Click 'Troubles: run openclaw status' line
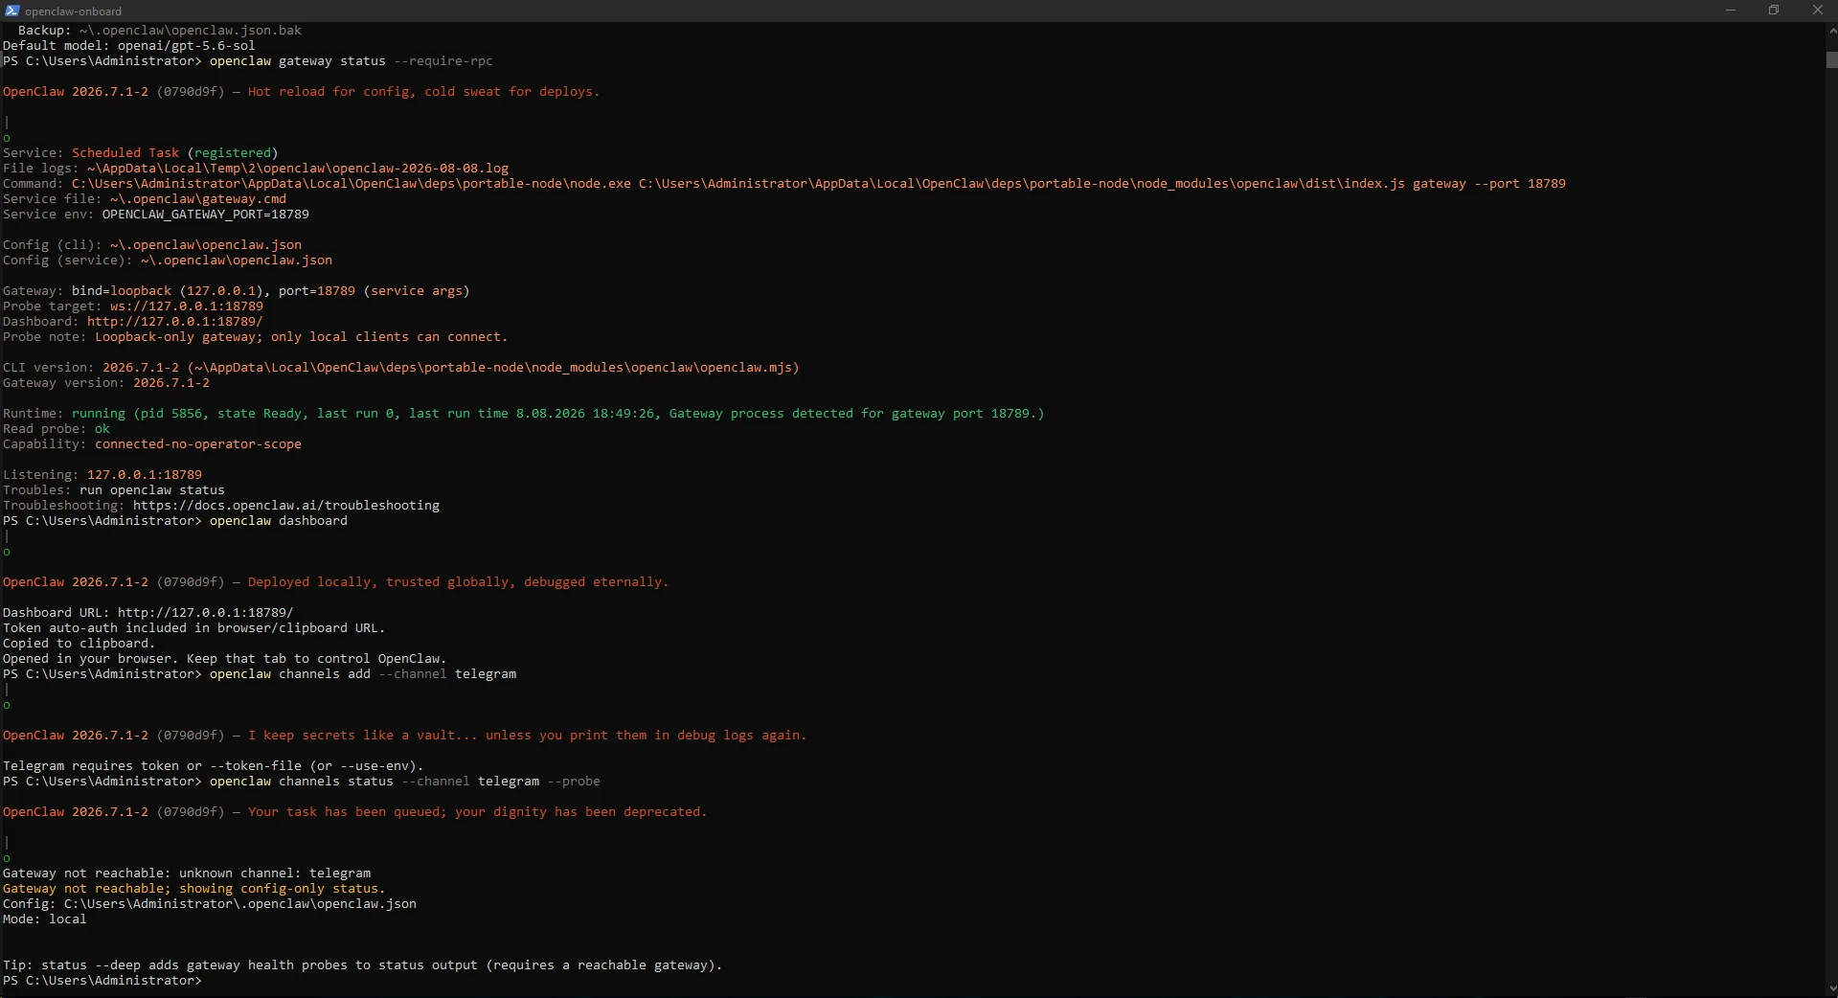Image resolution: width=1838 pixels, height=998 pixels. 114,490
